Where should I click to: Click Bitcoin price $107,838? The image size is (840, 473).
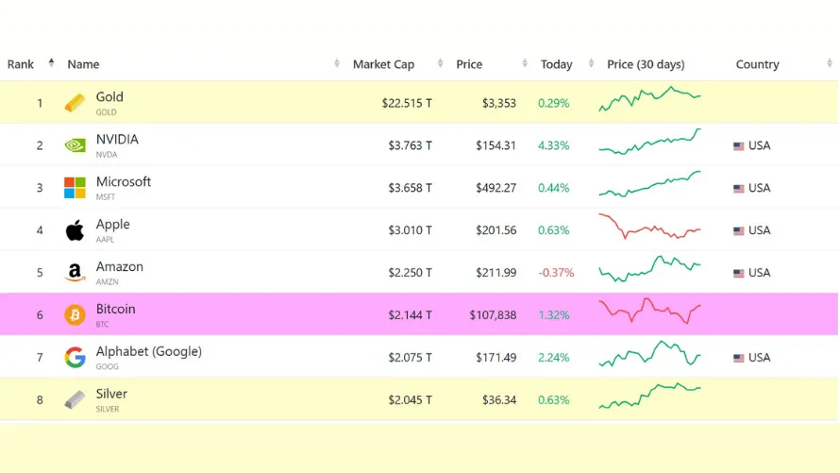click(493, 315)
